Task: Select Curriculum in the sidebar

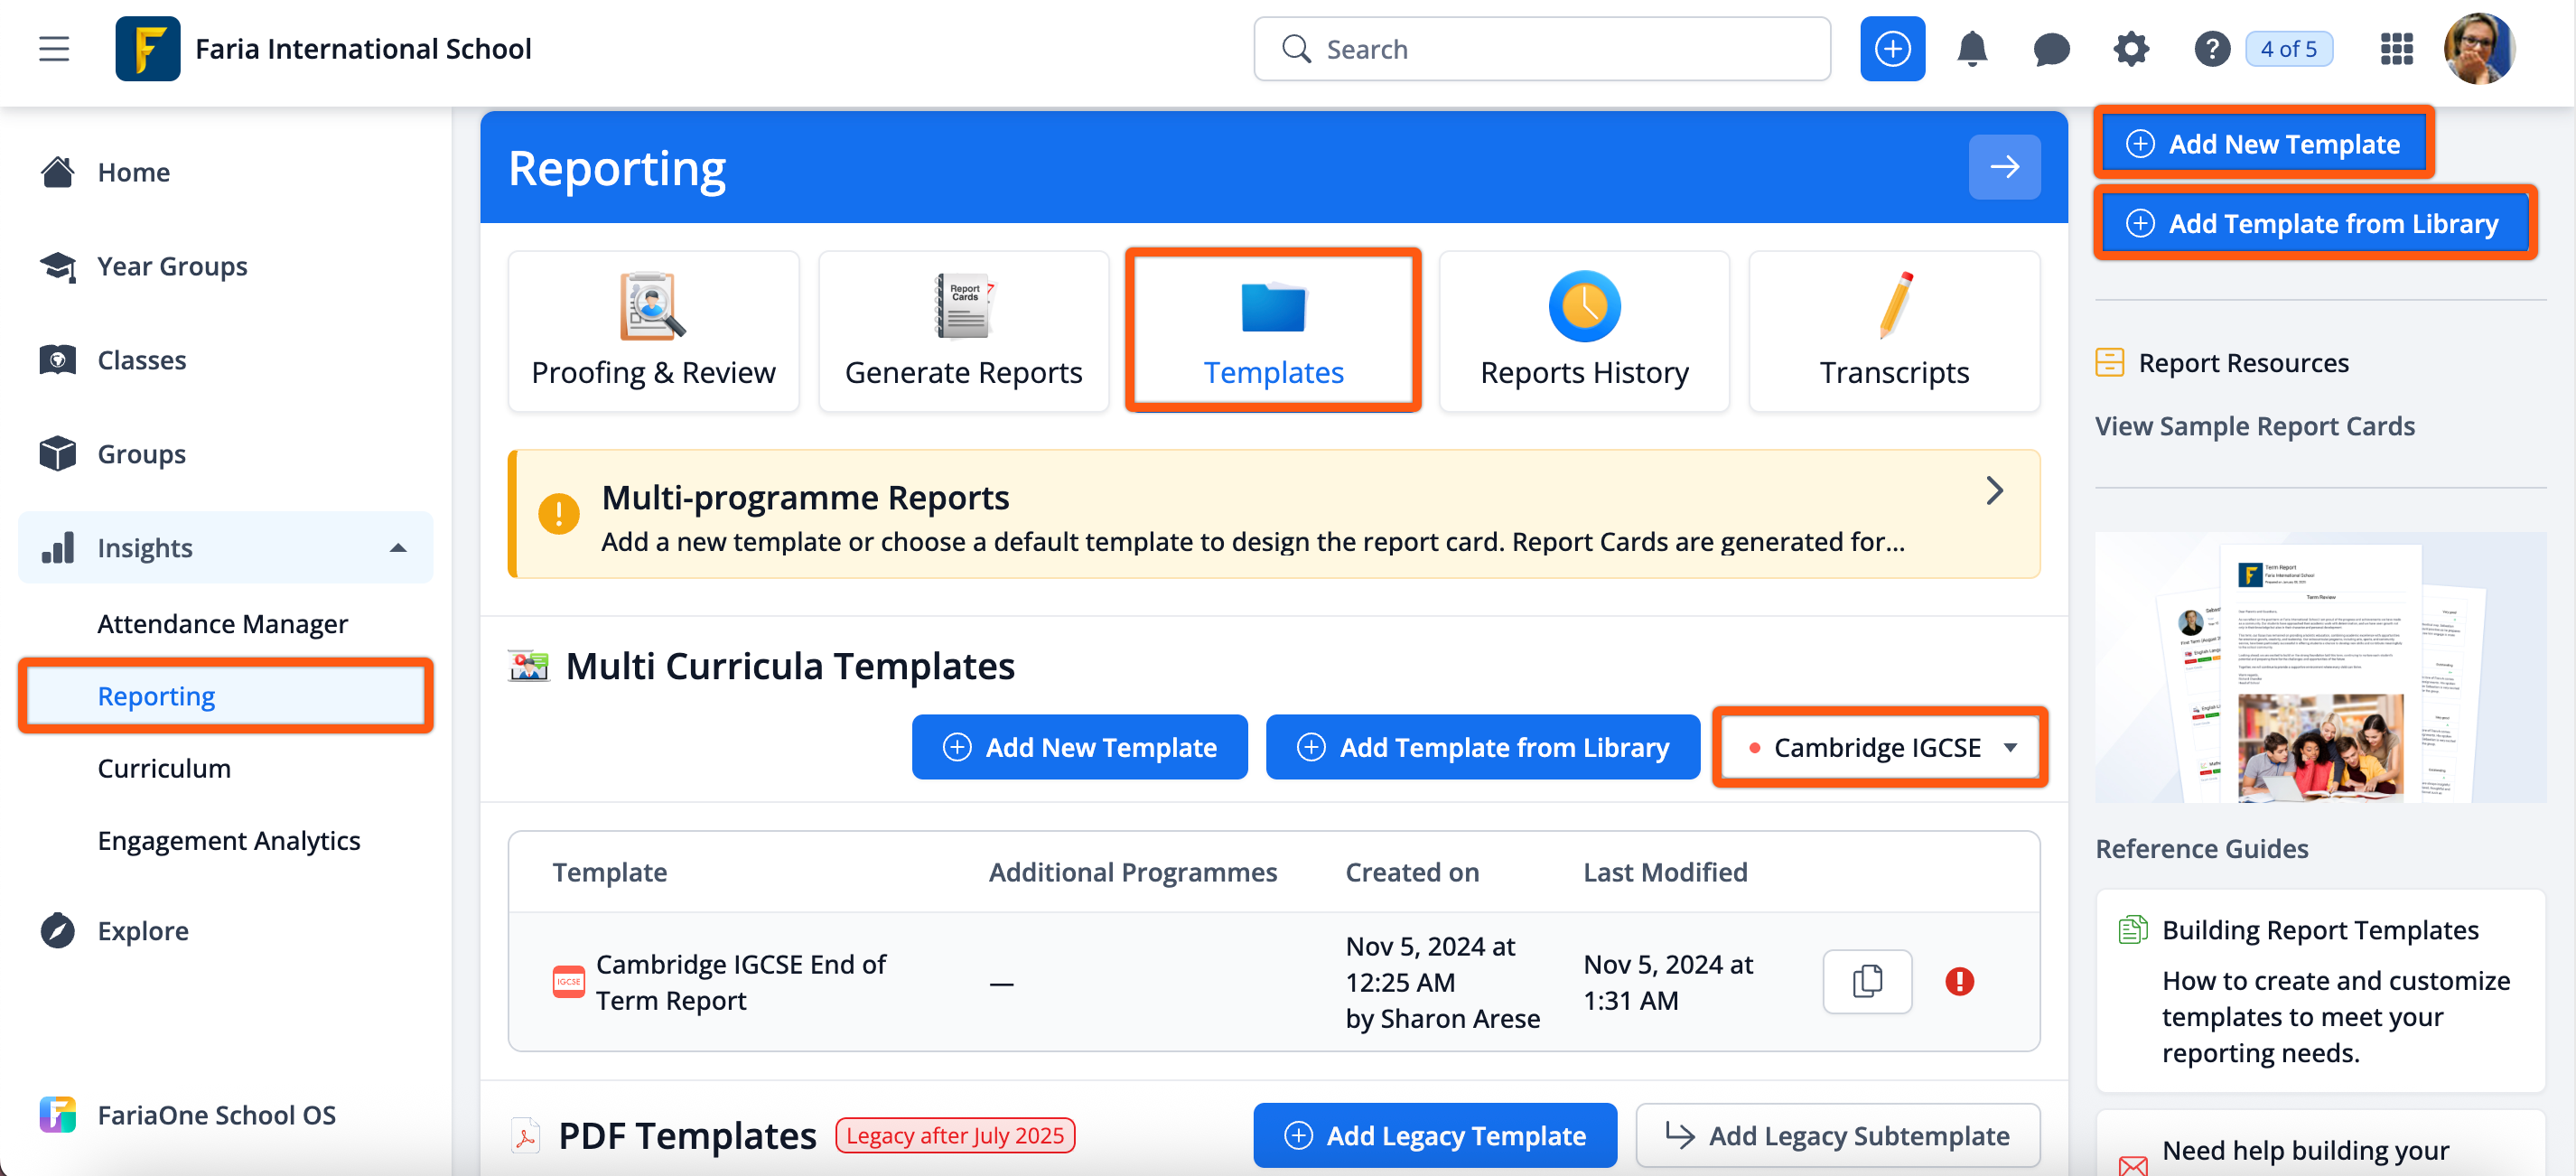Action: [x=164, y=768]
